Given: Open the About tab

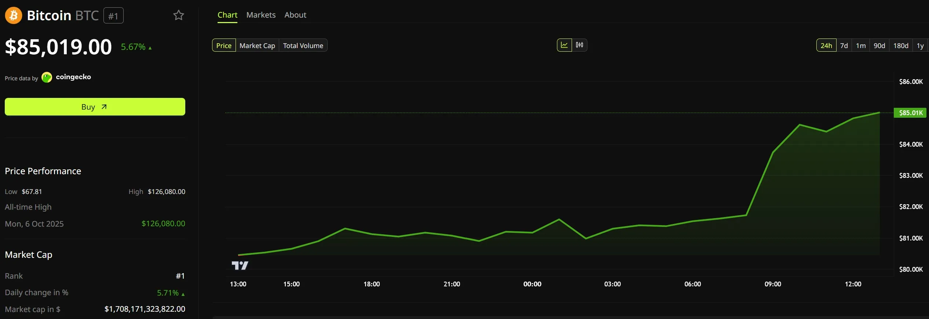Looking at the screenshot, I should coord(295,15).
